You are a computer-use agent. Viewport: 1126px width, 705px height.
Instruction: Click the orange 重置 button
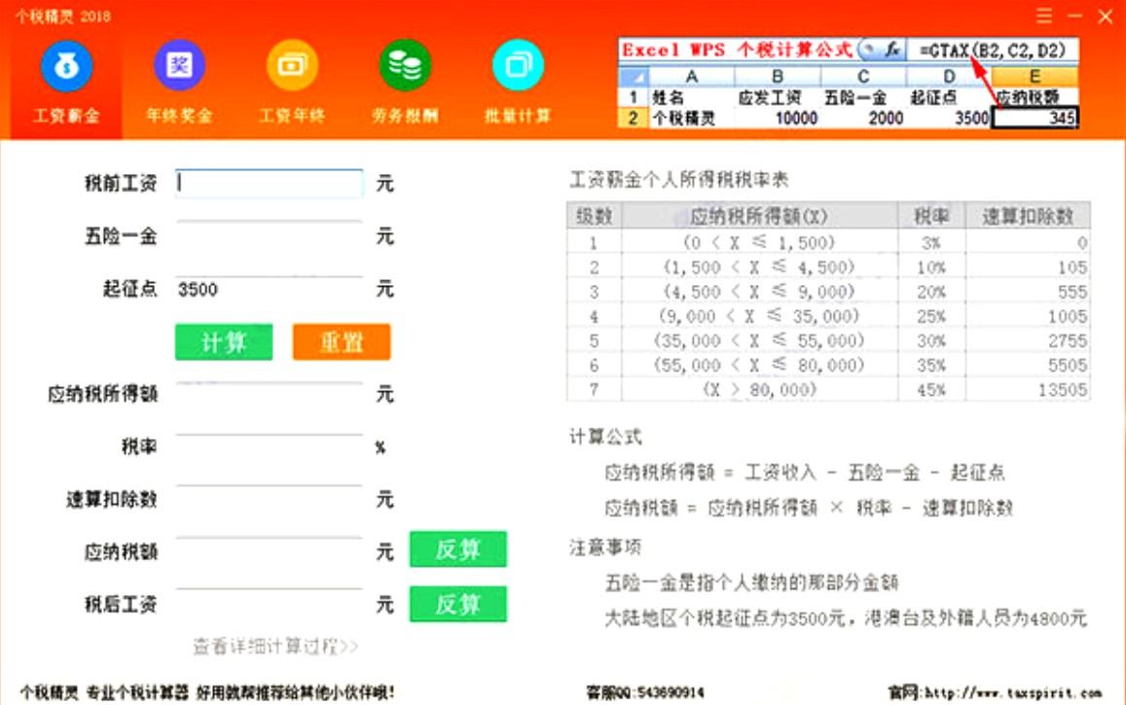pos(342,342)
